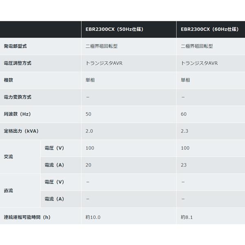The image size is (245, 245).
Task: Select the 2.0 rated output value
Action: coord(89,131)
